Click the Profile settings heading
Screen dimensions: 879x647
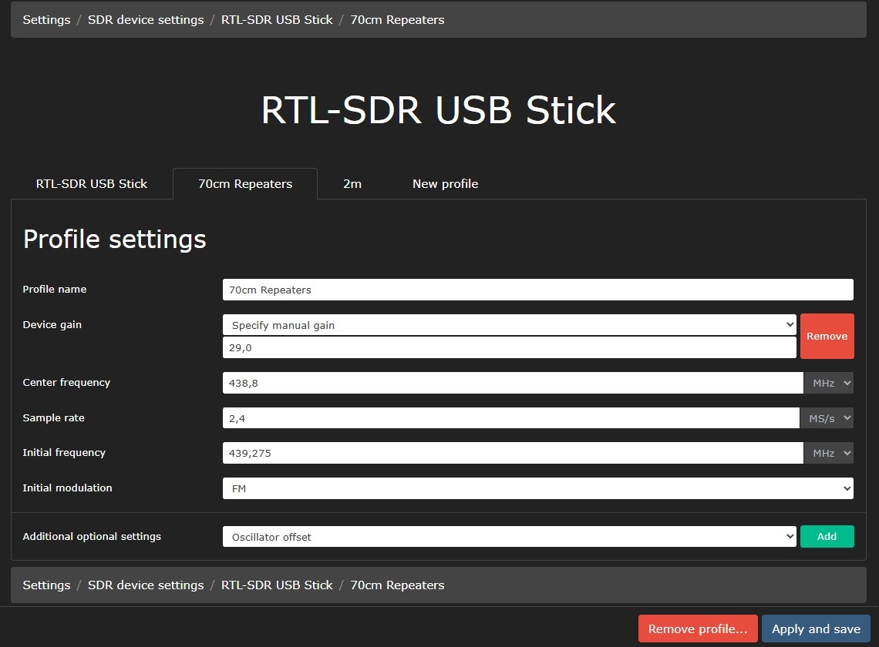click(115, 240)
